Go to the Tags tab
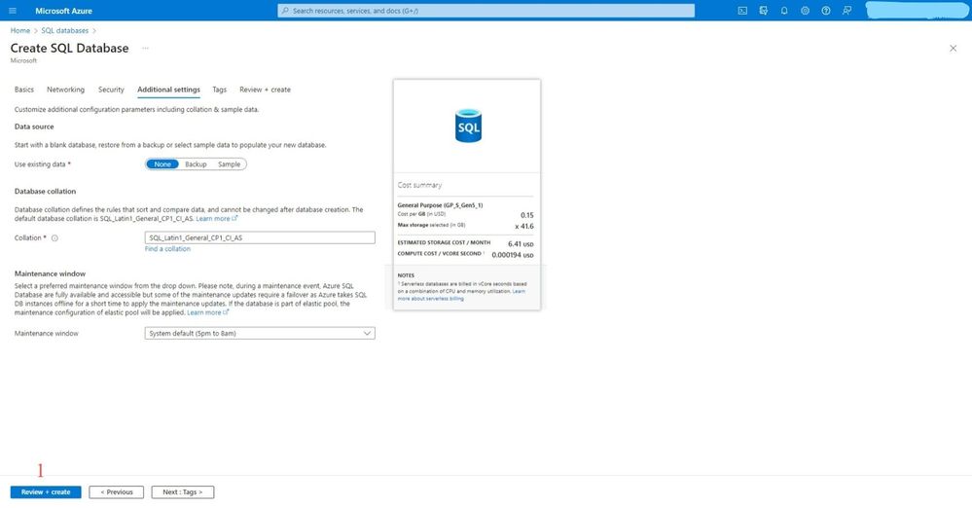 [x=220, y=90]
